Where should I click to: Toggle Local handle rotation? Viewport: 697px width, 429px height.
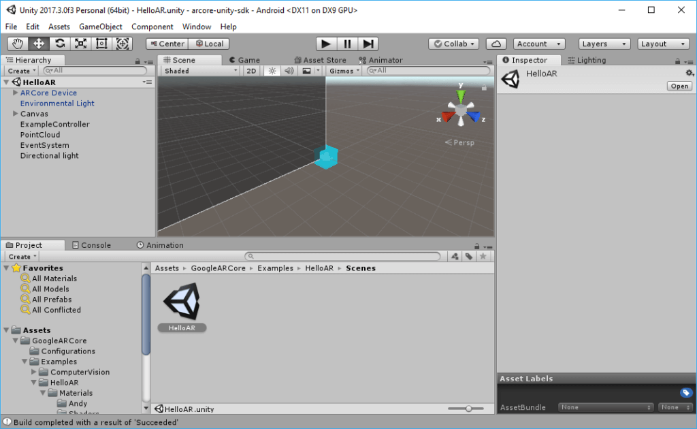tap(210, 44)
